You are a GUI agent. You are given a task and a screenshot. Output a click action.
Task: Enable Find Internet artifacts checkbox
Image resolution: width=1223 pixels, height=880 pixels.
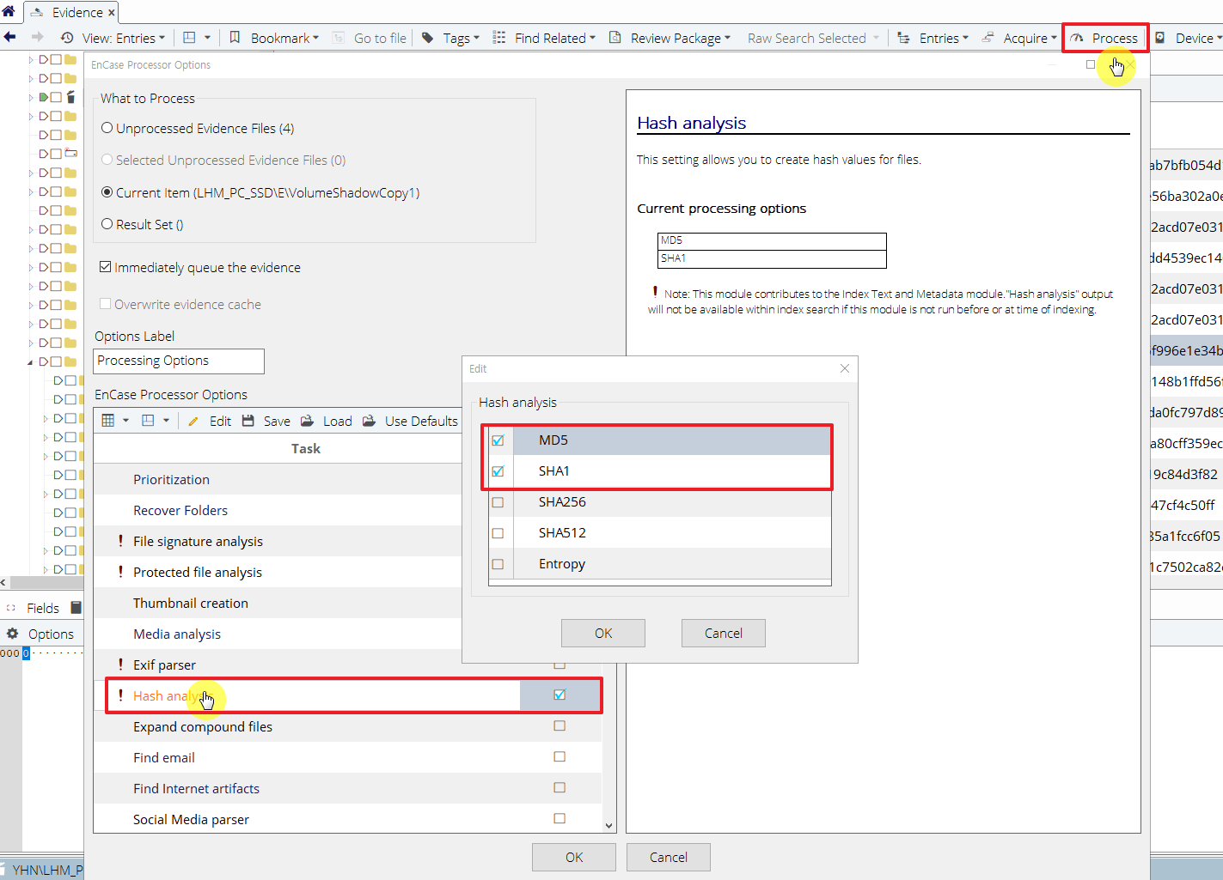(x=560, y=787)
